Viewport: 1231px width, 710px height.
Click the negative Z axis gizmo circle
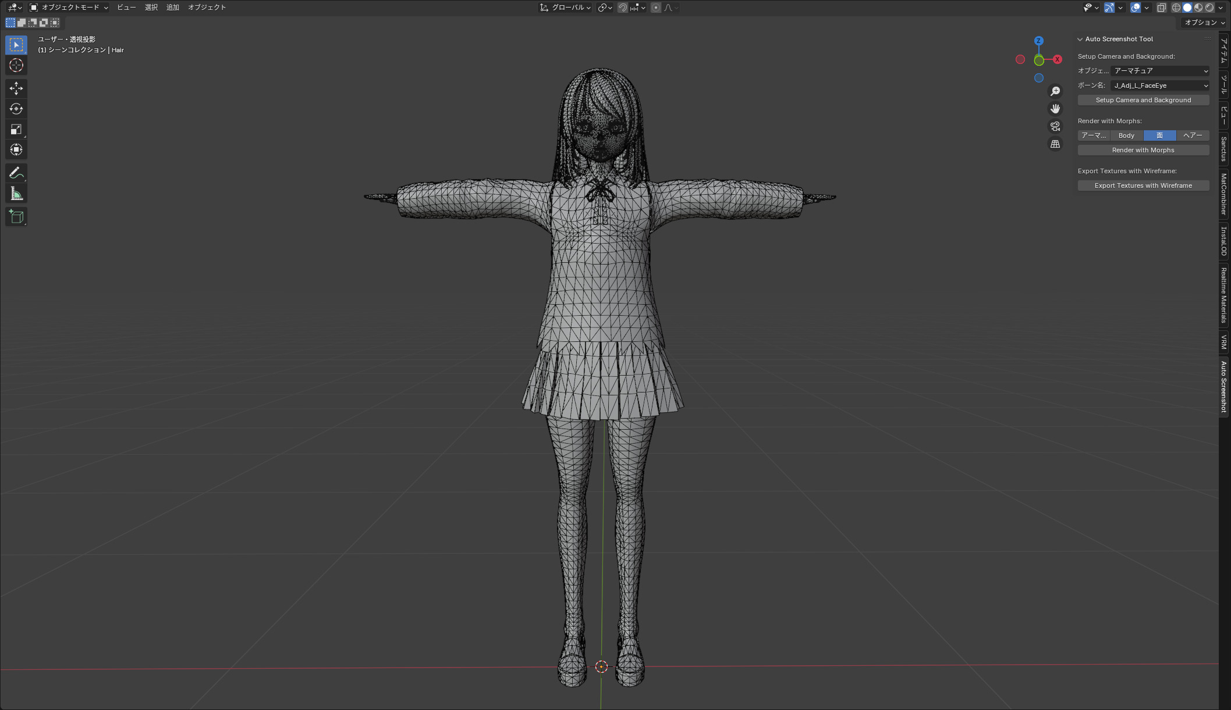(1039, 78)
